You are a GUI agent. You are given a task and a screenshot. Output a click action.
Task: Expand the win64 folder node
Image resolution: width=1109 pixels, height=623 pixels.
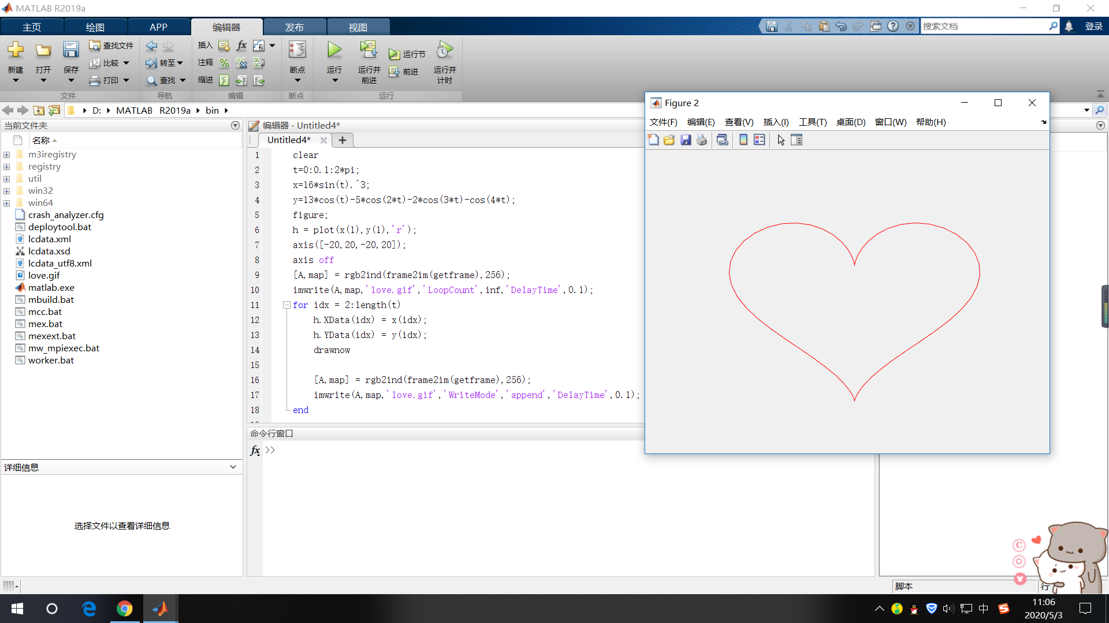click(7, 203)
